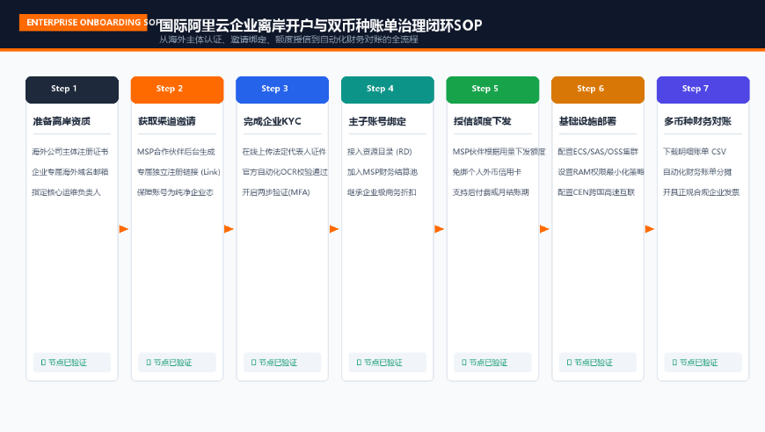Click the 节点已验证 badge in Step 6 card
Viewport: 765px width, 432px height.
[598, 363]
